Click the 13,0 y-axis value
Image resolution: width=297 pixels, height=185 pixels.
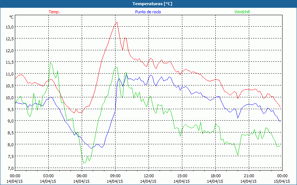[10, 27]
